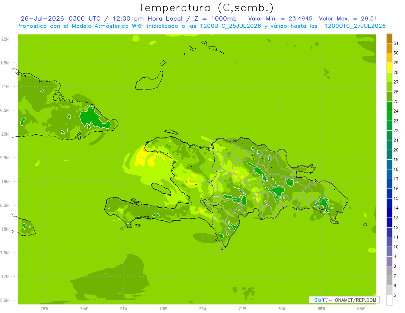Click '12:00 pm Hora Local' text

(147, 19)
